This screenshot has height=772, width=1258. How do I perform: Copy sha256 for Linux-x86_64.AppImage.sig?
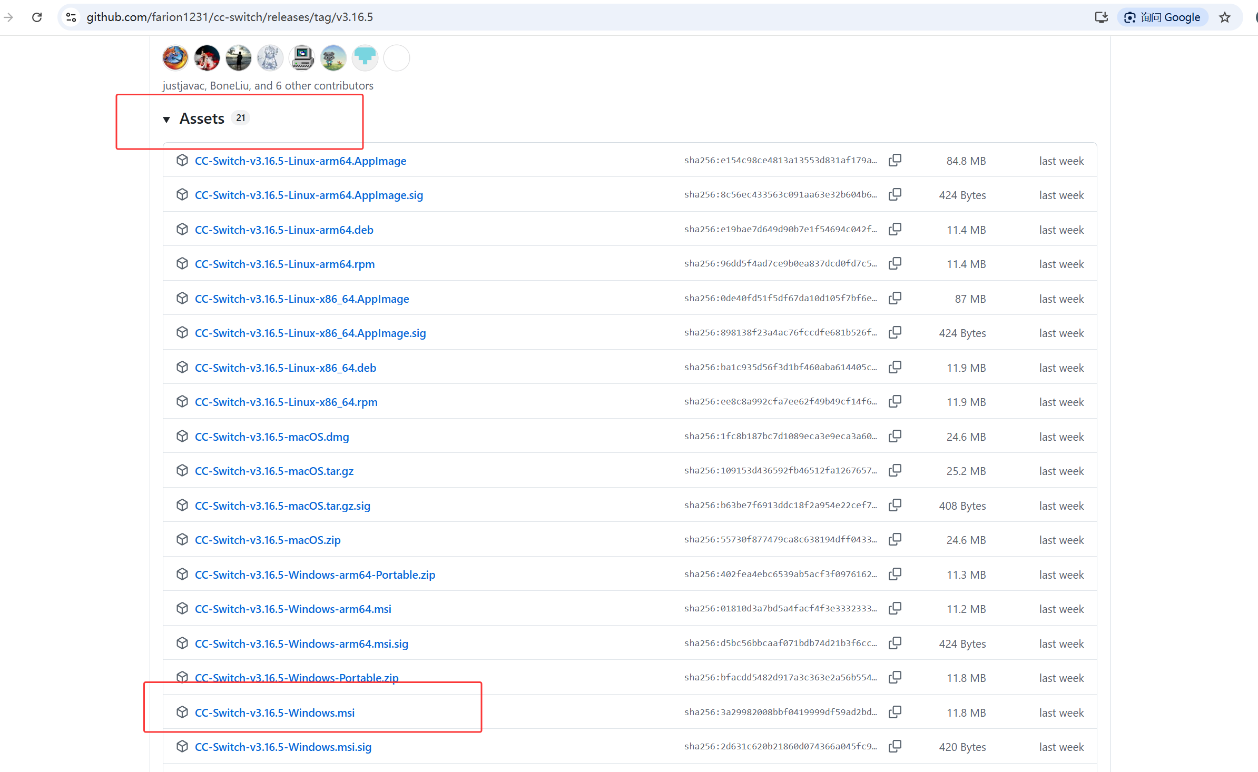coord(895,332)
